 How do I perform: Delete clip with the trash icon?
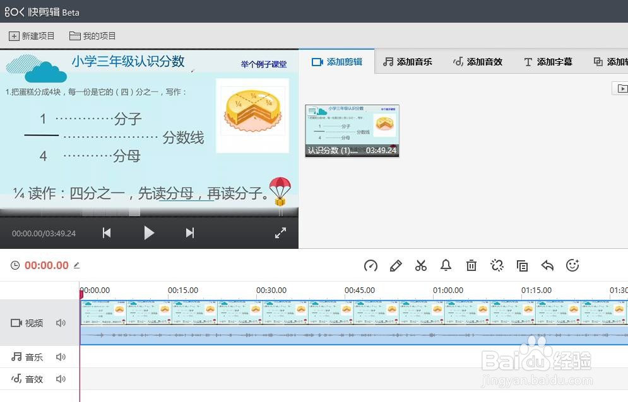click(471, 266)
